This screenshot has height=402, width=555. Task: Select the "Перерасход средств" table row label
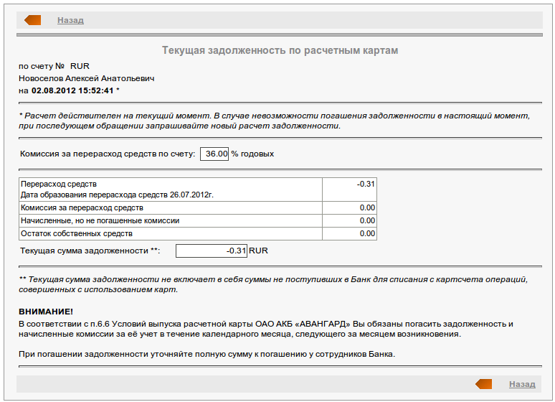pos(59,184)
